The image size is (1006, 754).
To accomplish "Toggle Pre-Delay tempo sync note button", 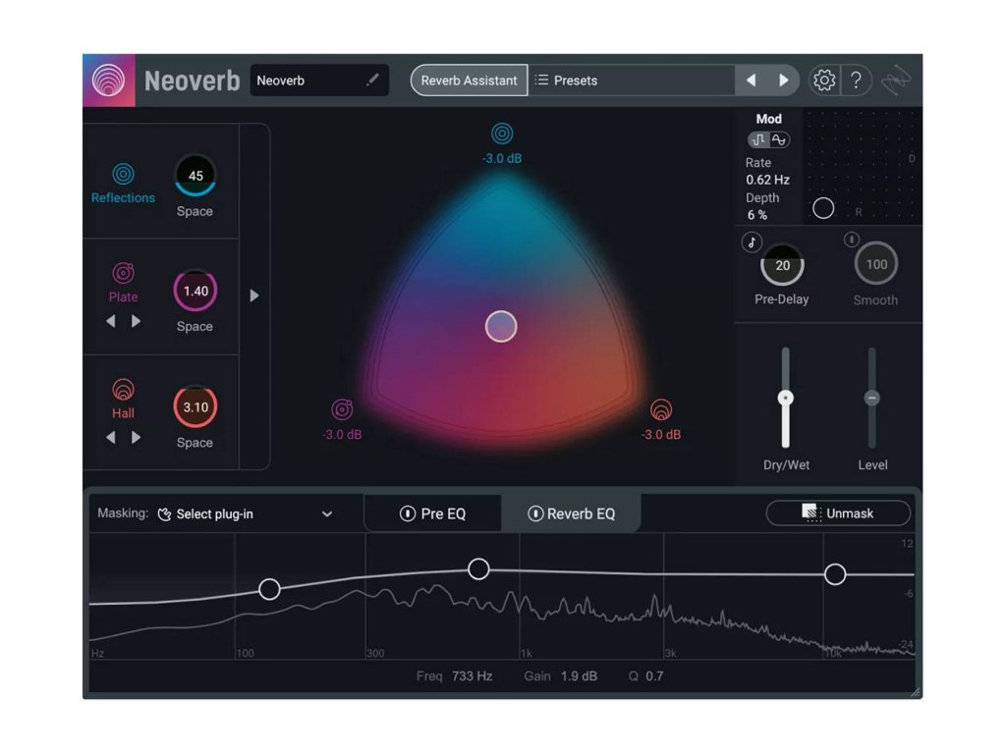I will (752, 242).
